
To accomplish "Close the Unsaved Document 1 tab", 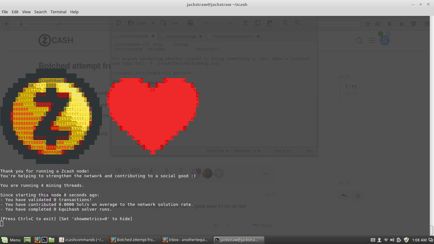I will 258,37.
